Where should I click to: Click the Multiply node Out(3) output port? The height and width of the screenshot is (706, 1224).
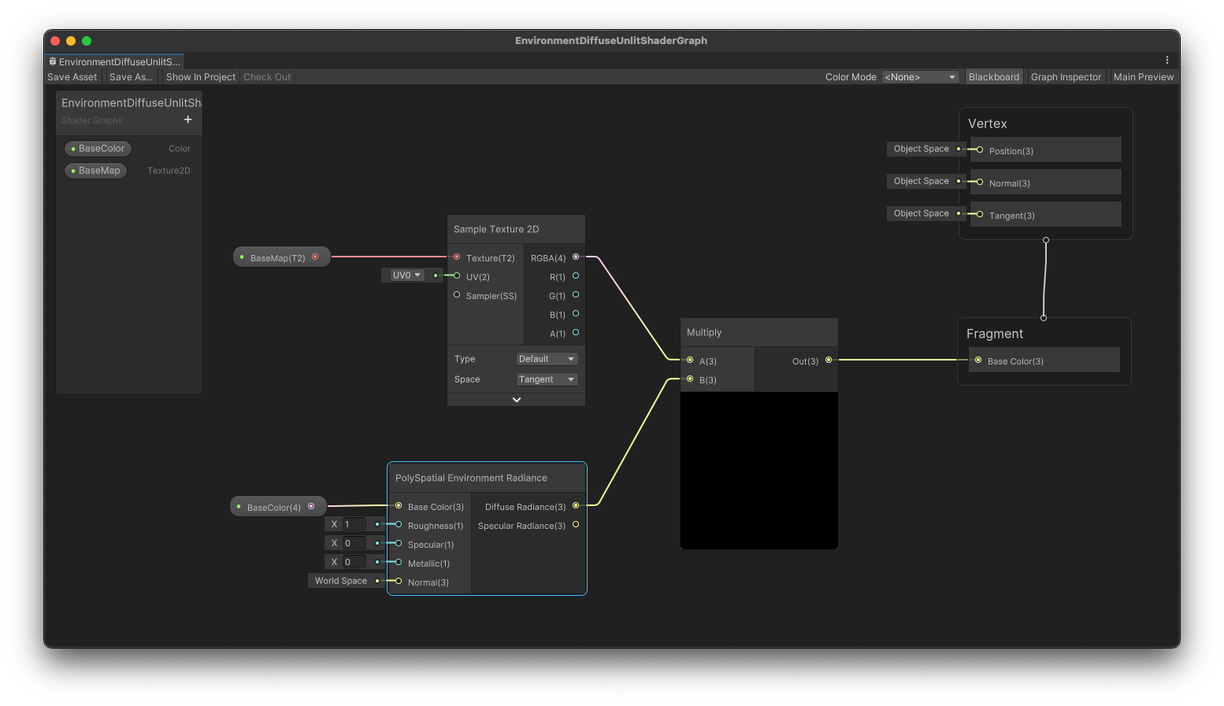click(829, 360)
